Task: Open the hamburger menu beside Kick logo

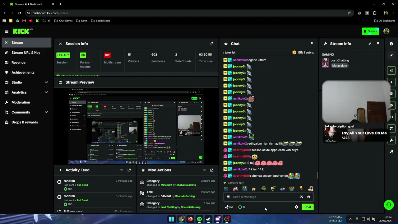Action: [x=7, y=31]
